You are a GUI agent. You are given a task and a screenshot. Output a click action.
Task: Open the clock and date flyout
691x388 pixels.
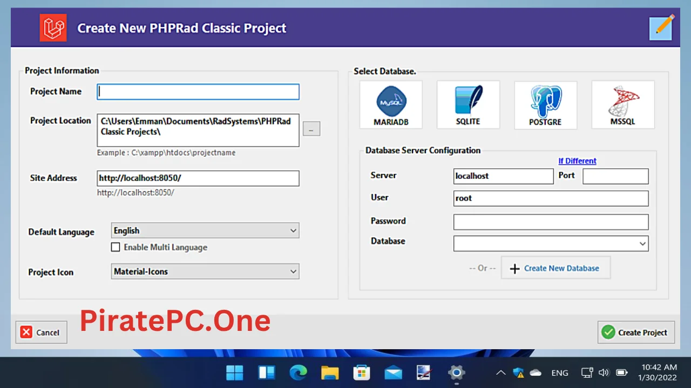[x=659, y=372]
